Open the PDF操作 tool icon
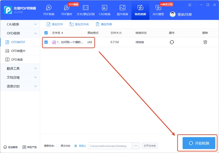Image resolution: width=219 pixels, height=153 pixels. 67,8
